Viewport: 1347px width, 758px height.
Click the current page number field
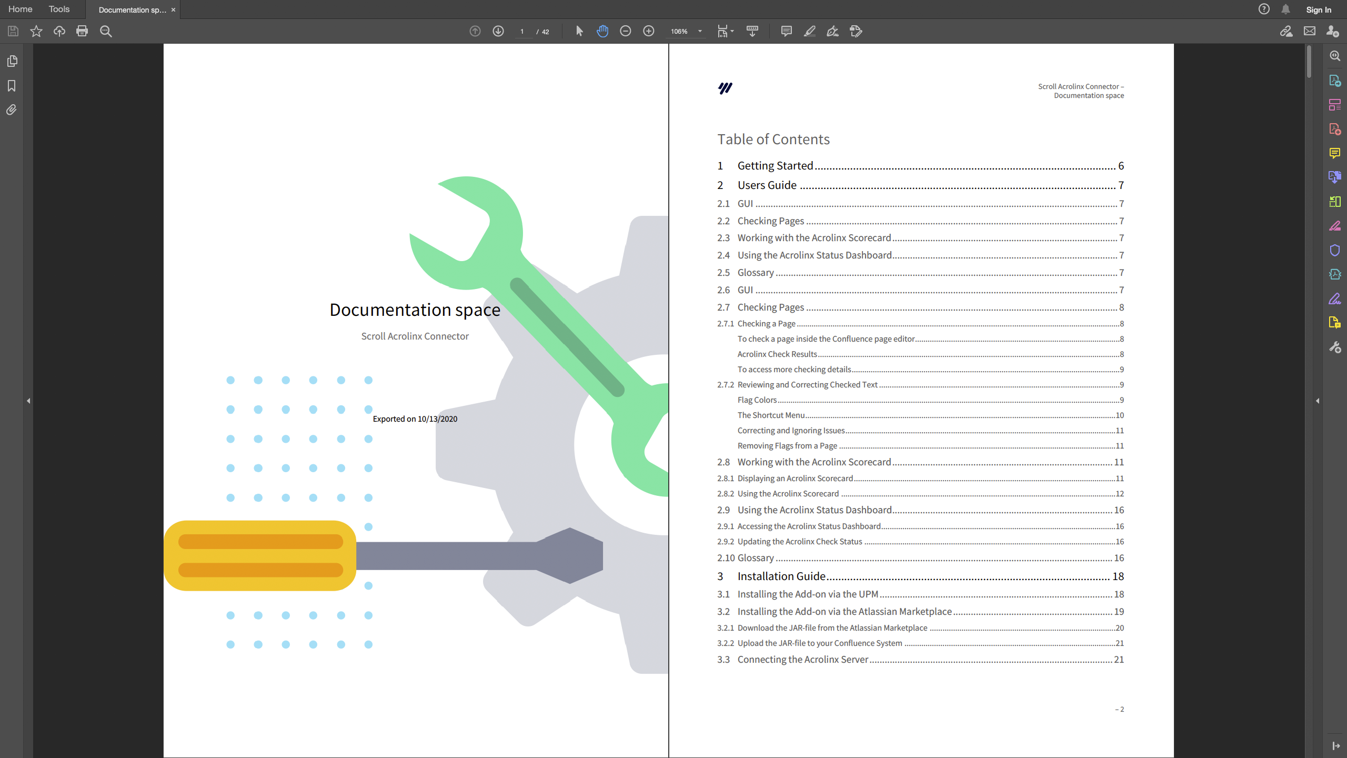(x=522, y=32)
